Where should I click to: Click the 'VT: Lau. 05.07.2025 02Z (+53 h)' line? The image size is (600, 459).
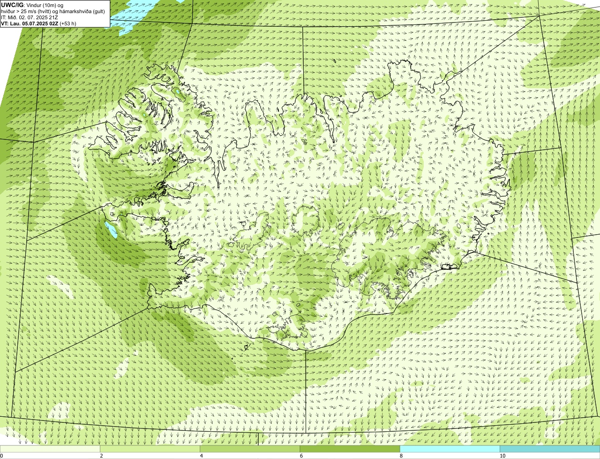(38, 23)
